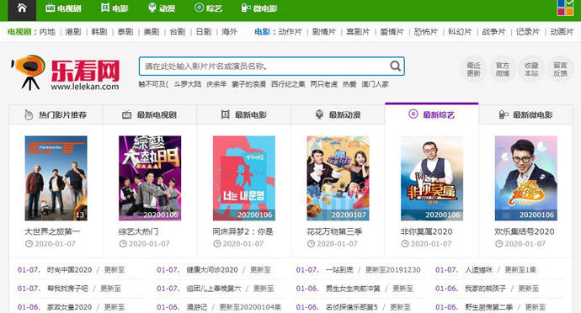Open the 帮我找房子吧 list entry
Viewport: 581px width, 313px height.
click(67, 289)
